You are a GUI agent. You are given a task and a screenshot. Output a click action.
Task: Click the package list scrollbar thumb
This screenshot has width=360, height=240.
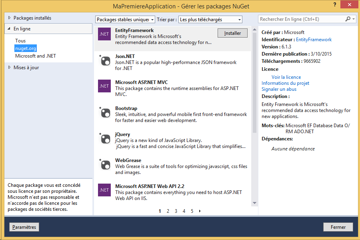[x=255, y=83]
